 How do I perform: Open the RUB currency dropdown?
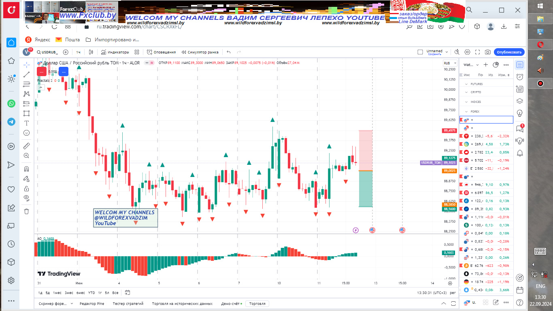tap(449, 63)
